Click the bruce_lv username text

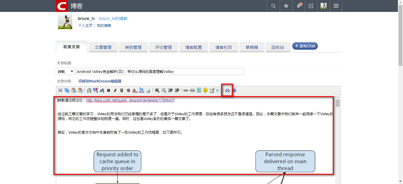(86, 18)
